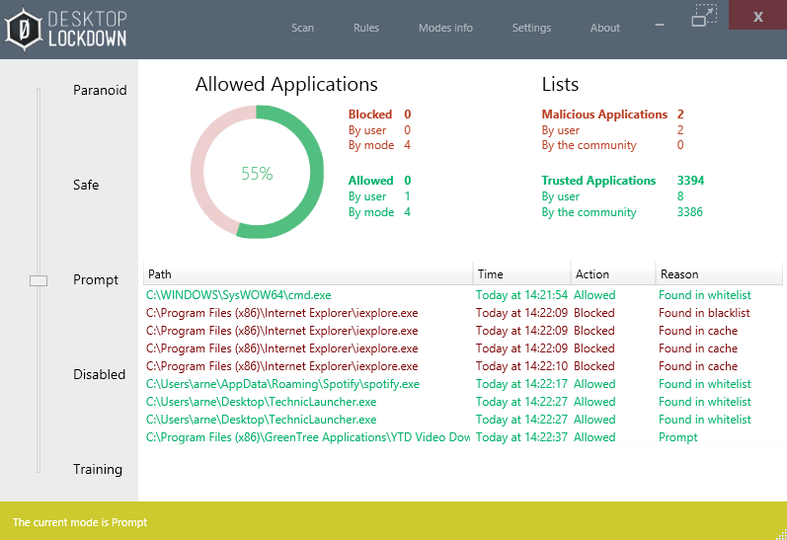Image resolution: width=787 pixels, height=540 pixels.
Task: Select the cmd.exe log entry
Action: pos(239,295)
